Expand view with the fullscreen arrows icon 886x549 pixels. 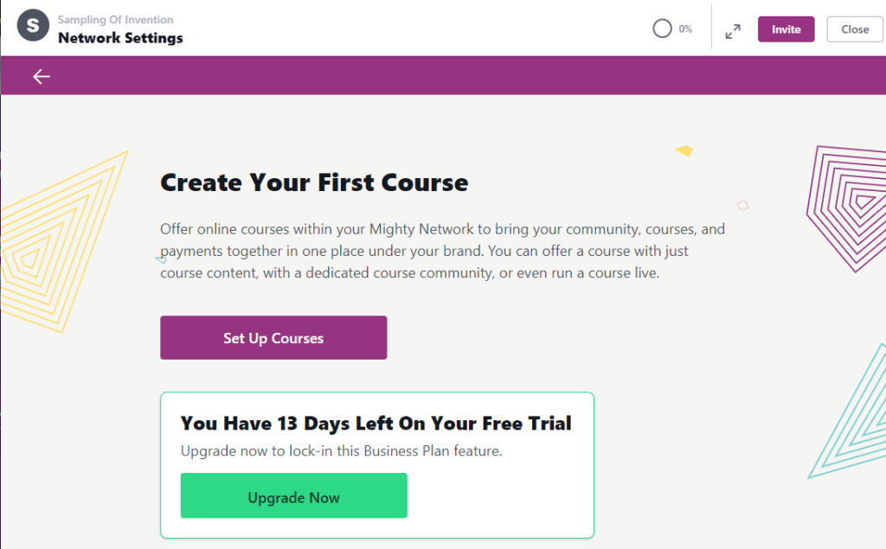click(733, 31)
